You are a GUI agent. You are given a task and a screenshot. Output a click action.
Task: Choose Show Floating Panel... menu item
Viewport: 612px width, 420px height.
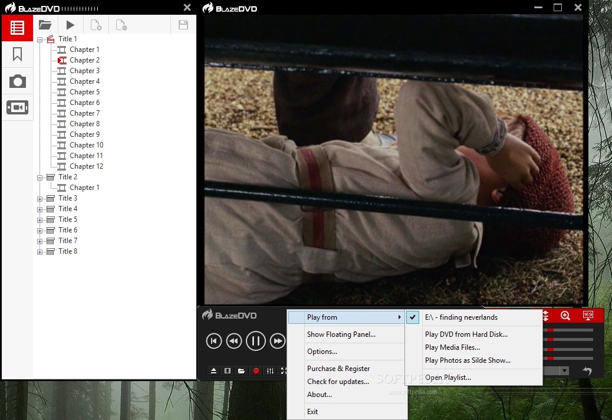(x=346, y=334)
